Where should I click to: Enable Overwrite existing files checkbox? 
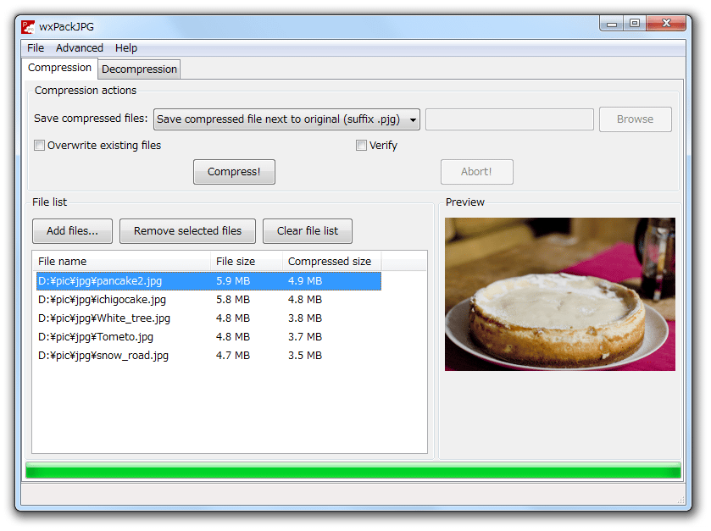[x=40, y=146]
